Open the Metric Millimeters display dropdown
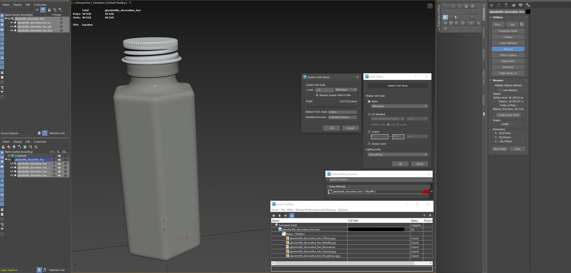The height and width of the screenshot is (273, 571). pyautogui.click(x=399, y=106)
